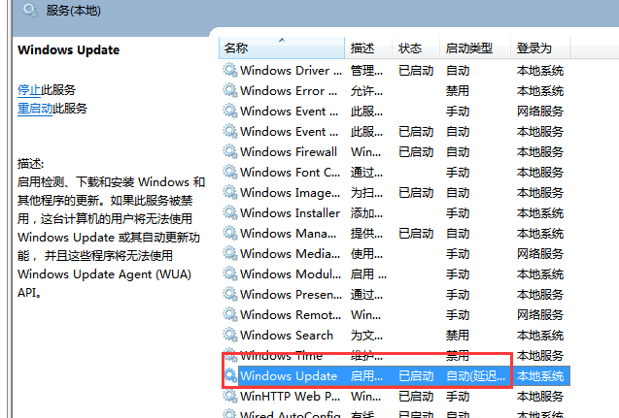Click the Windows Font C... service gear icon
This screenshot has height=418, width=619.
pyautogui.click(x=229, y=173)
